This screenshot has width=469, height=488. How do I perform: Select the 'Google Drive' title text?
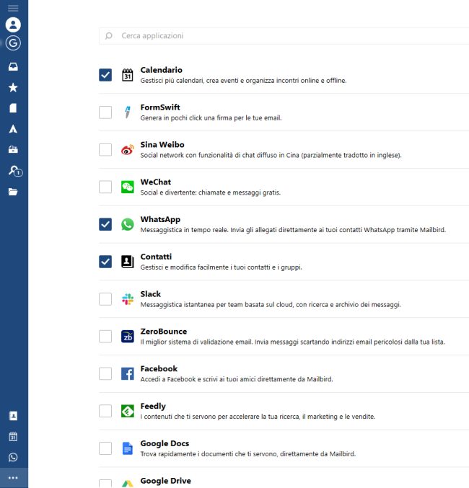coord(165,481)
